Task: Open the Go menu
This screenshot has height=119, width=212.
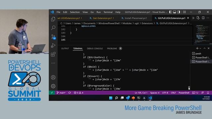Action: 92,12
